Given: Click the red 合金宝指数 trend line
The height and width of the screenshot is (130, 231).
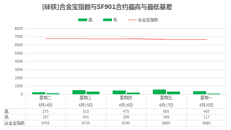Looking at the screenshot, I should pos(126,39).
